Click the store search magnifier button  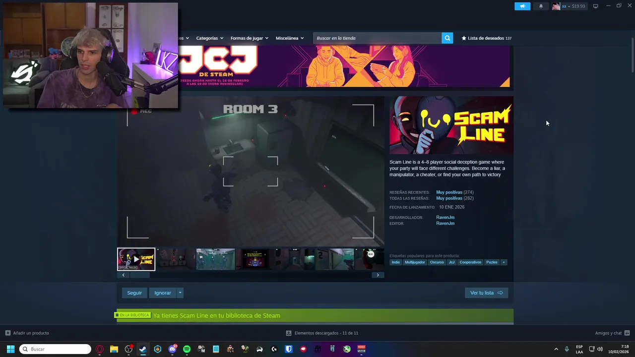pyautogui.click(x=447, y=38)
